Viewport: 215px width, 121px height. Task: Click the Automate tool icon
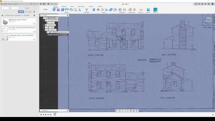tap(87, 10)
